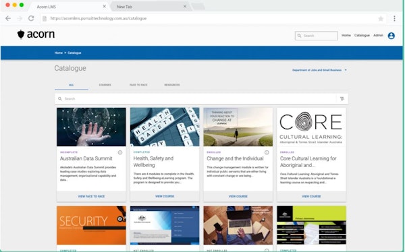This screenshot has height=252, width=405.
Task: Switch to the RESOURCES tab
Action: coord(172,85)
